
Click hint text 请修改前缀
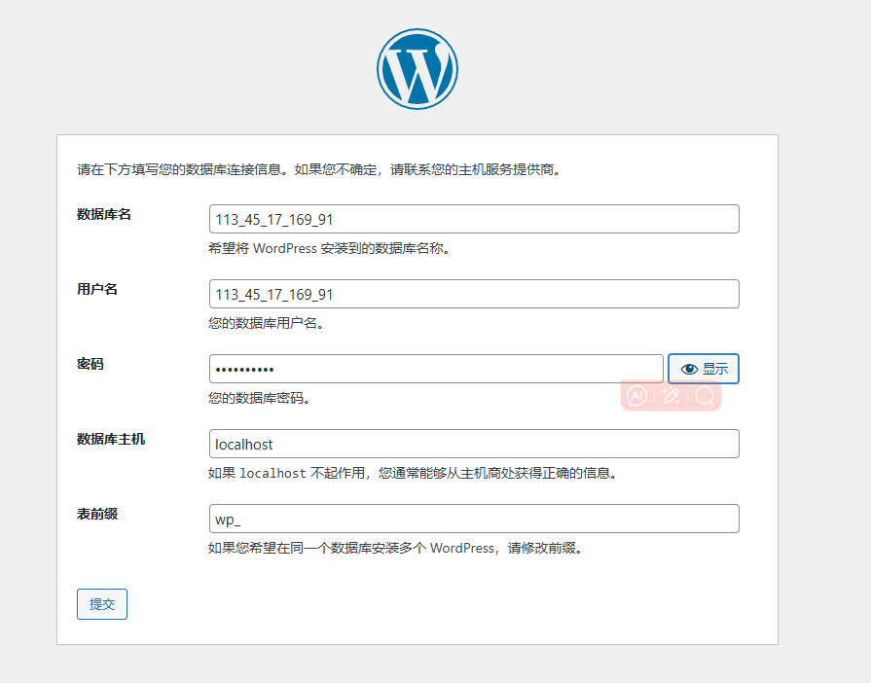(x=544, y=548)
